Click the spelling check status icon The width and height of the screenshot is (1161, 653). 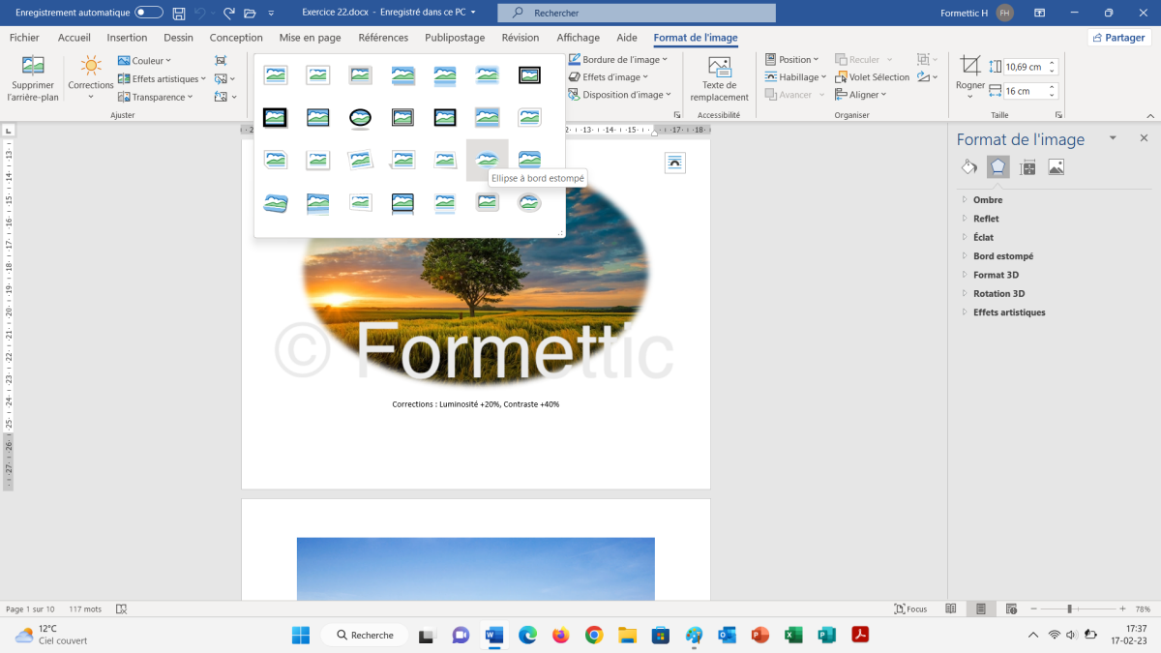coord(121,609)
